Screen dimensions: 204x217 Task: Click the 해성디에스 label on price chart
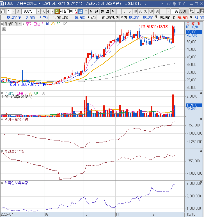click(x=13, y=24)
